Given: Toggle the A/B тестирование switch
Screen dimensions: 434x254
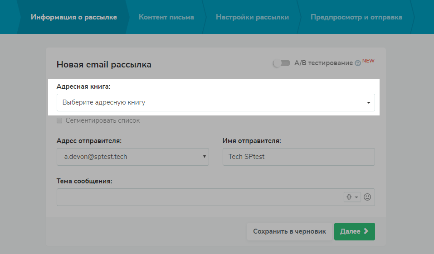Looking at the screenshot, I should [282, 63].
